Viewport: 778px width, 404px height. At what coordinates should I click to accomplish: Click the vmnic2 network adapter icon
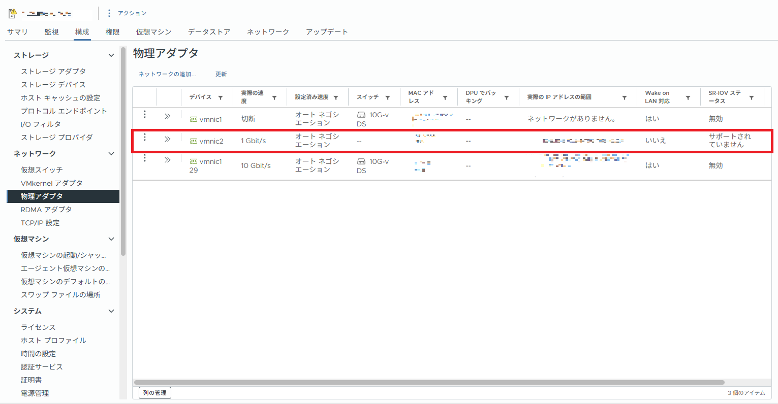point(193,141)
